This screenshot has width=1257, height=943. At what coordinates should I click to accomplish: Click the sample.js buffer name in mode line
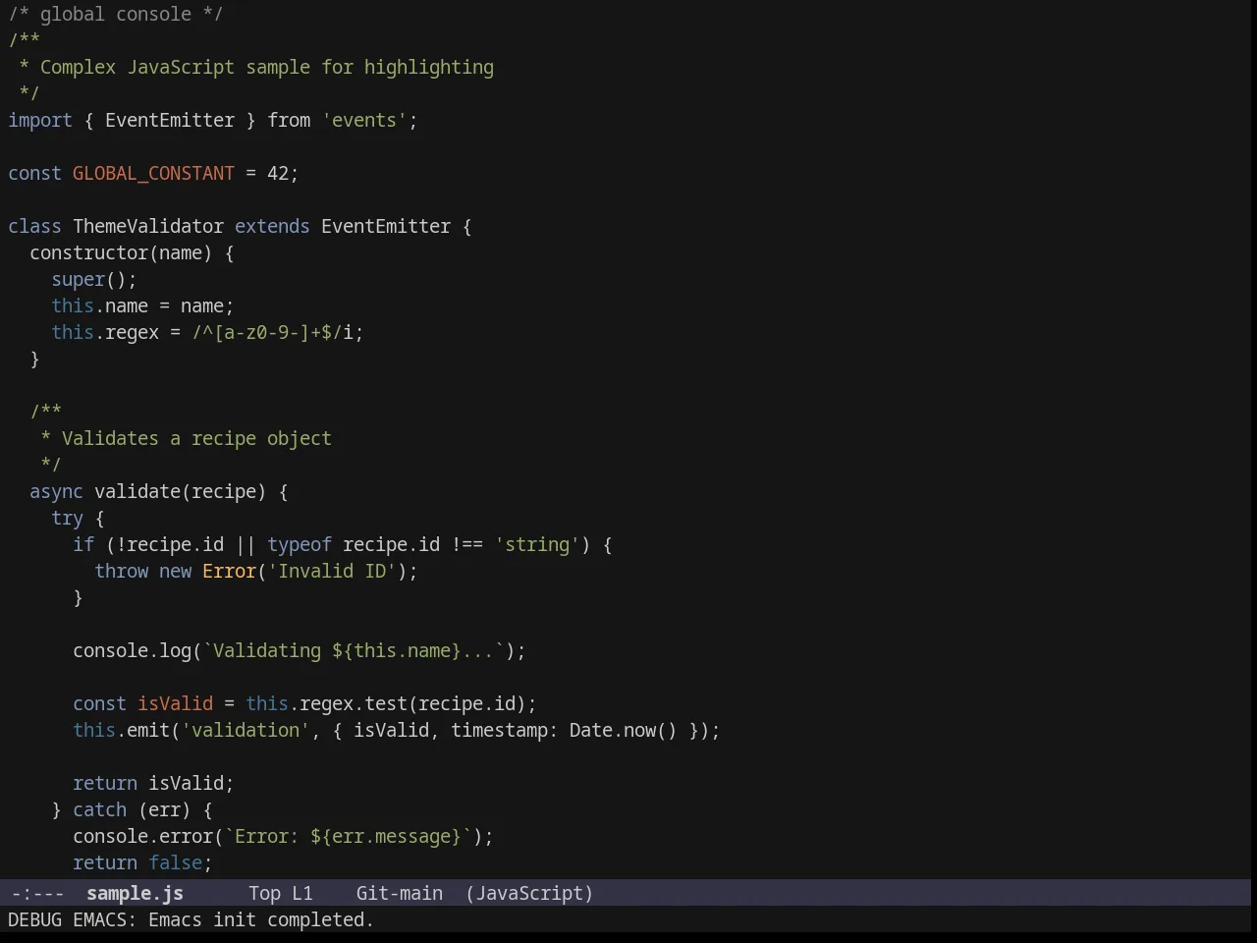pos(135,893)
